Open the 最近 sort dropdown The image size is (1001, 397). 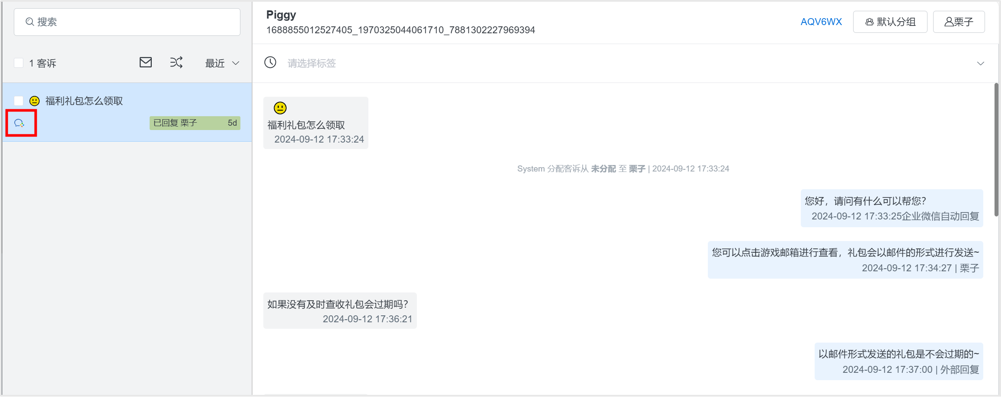tap(222, 63)
